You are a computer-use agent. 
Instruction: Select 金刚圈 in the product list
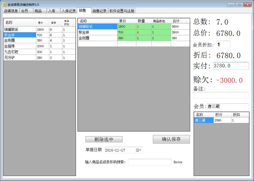20,40
